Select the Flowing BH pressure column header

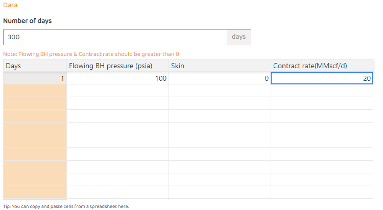tap(117, 66)
